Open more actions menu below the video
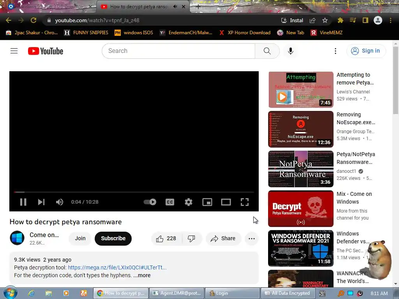Screen dimensions: 399x299 [x=252, y=239]
